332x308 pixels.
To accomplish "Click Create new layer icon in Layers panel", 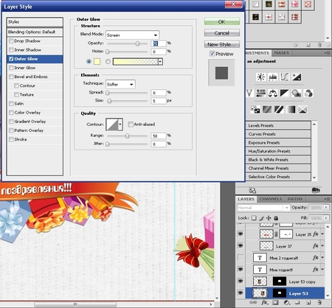I will 308,302.
